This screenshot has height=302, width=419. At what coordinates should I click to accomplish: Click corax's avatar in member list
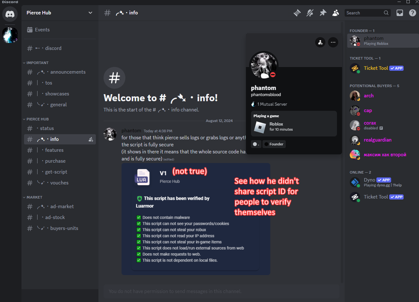[x=355, y=125]
